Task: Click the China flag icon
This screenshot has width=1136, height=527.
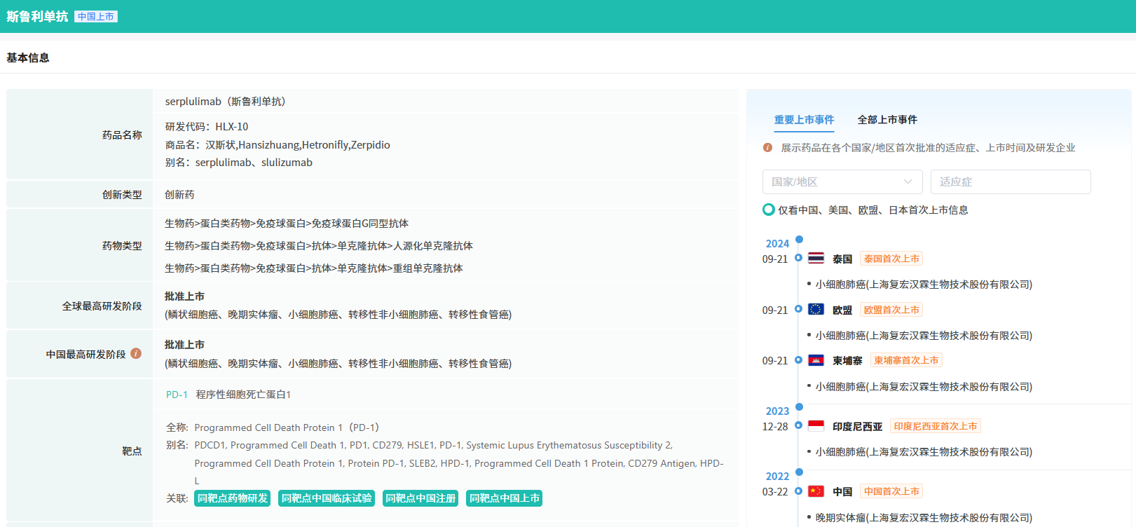Action: pos(816,491)
